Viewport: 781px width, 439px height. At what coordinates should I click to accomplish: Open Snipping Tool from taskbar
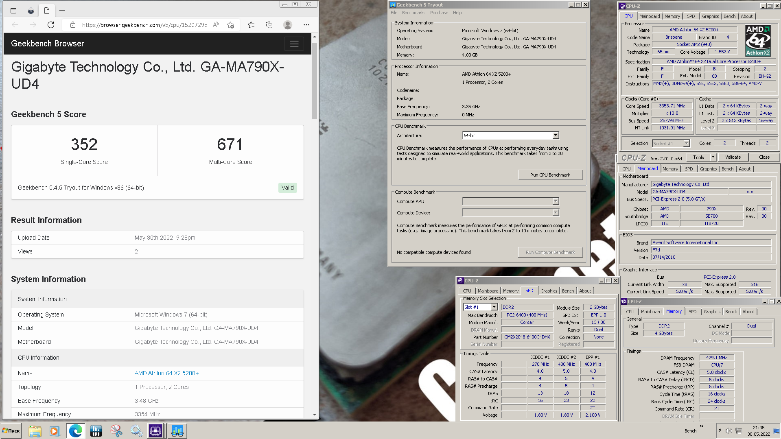(x=116, y=431)
